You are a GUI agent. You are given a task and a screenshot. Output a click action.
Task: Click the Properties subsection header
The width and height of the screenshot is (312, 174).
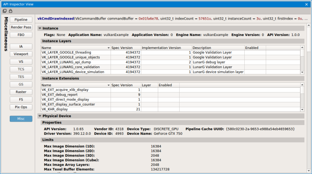pyautogui.click(x=172, y=122)
